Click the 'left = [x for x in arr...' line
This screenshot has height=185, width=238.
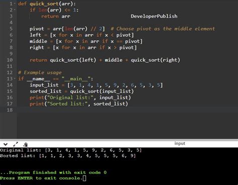point(82,35)
